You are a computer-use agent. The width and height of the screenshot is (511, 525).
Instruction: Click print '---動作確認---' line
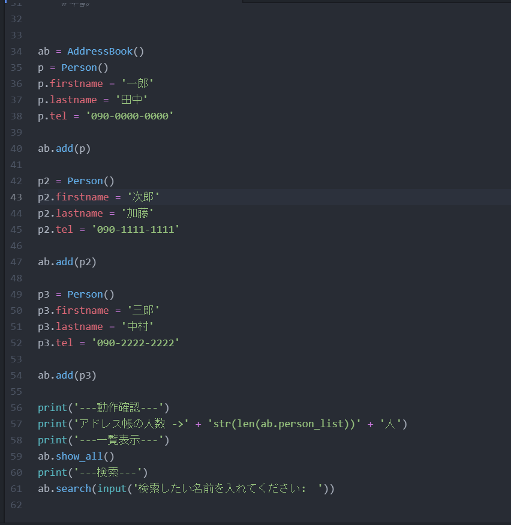pyautogui.click(x=103, y=408)
